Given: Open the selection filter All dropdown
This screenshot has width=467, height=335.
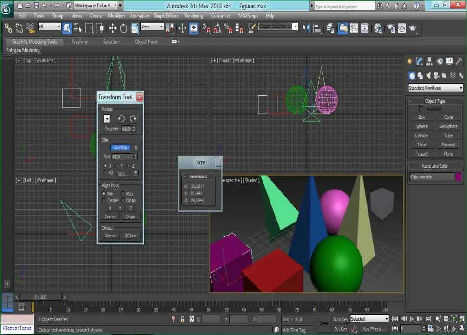Looking at the screenshot, I should click(49, 27).
